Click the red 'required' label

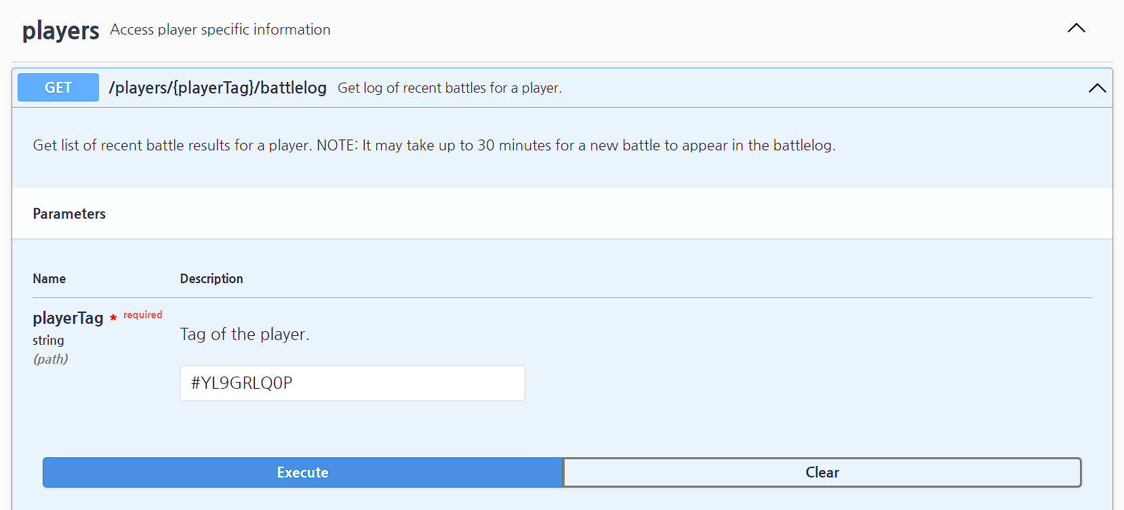click(142, 315)
